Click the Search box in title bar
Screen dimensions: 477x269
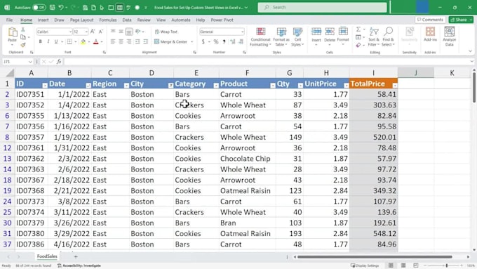[322, 7]
